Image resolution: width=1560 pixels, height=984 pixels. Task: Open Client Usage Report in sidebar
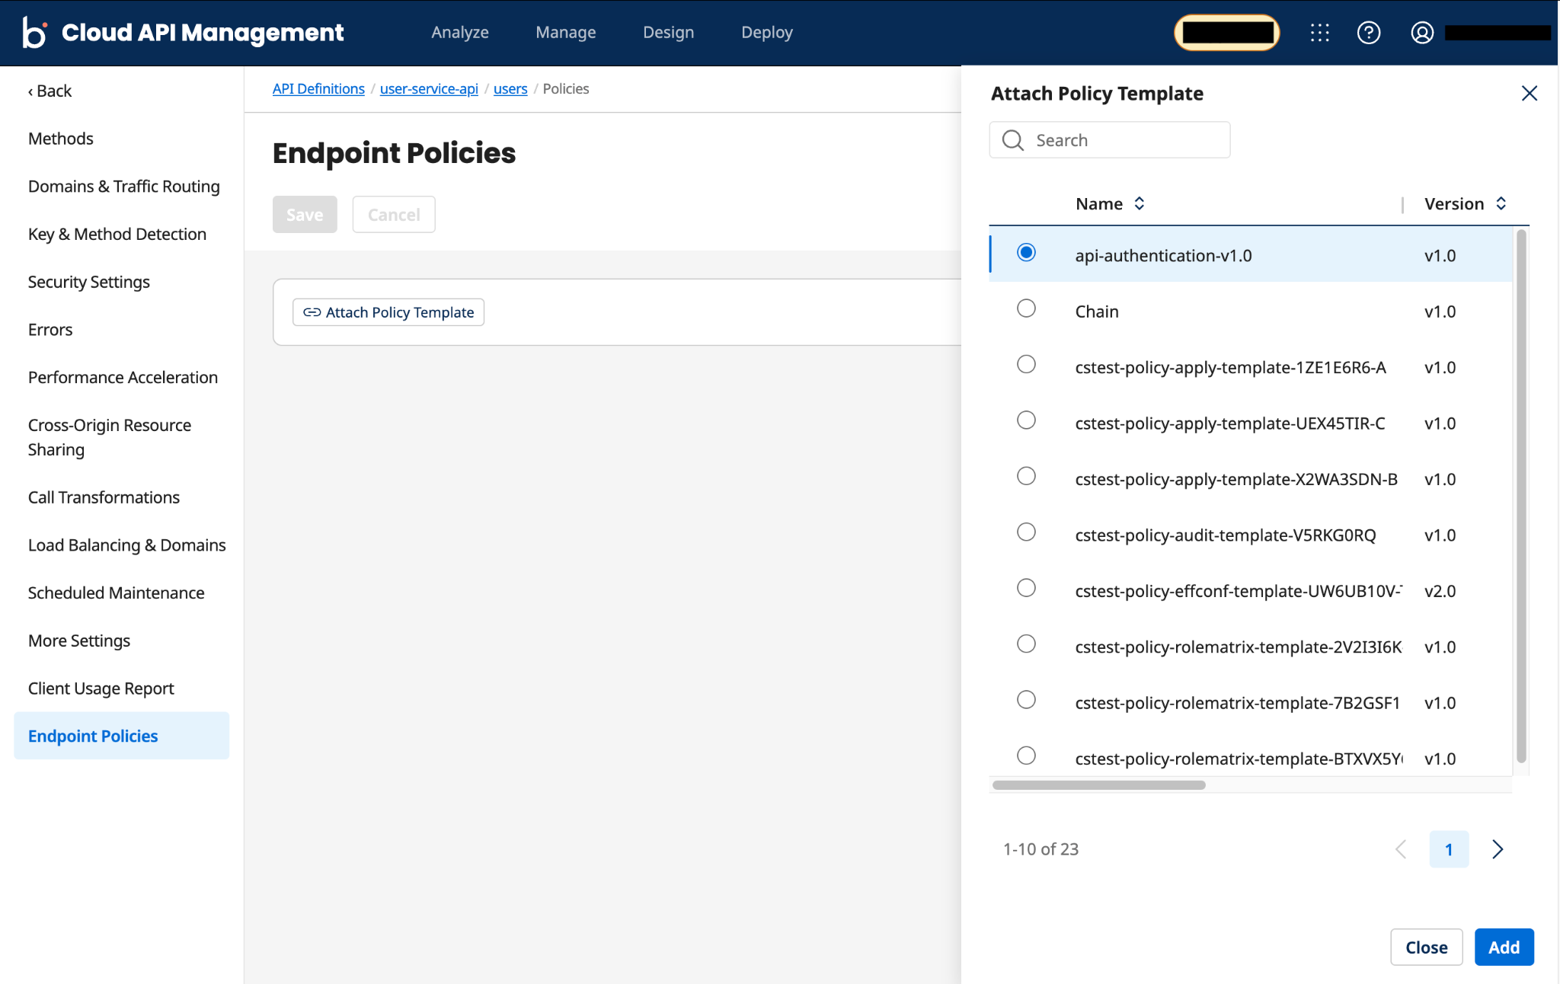101,688
